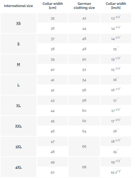Click the 19 2/3 inch cell

click(116, 172)
